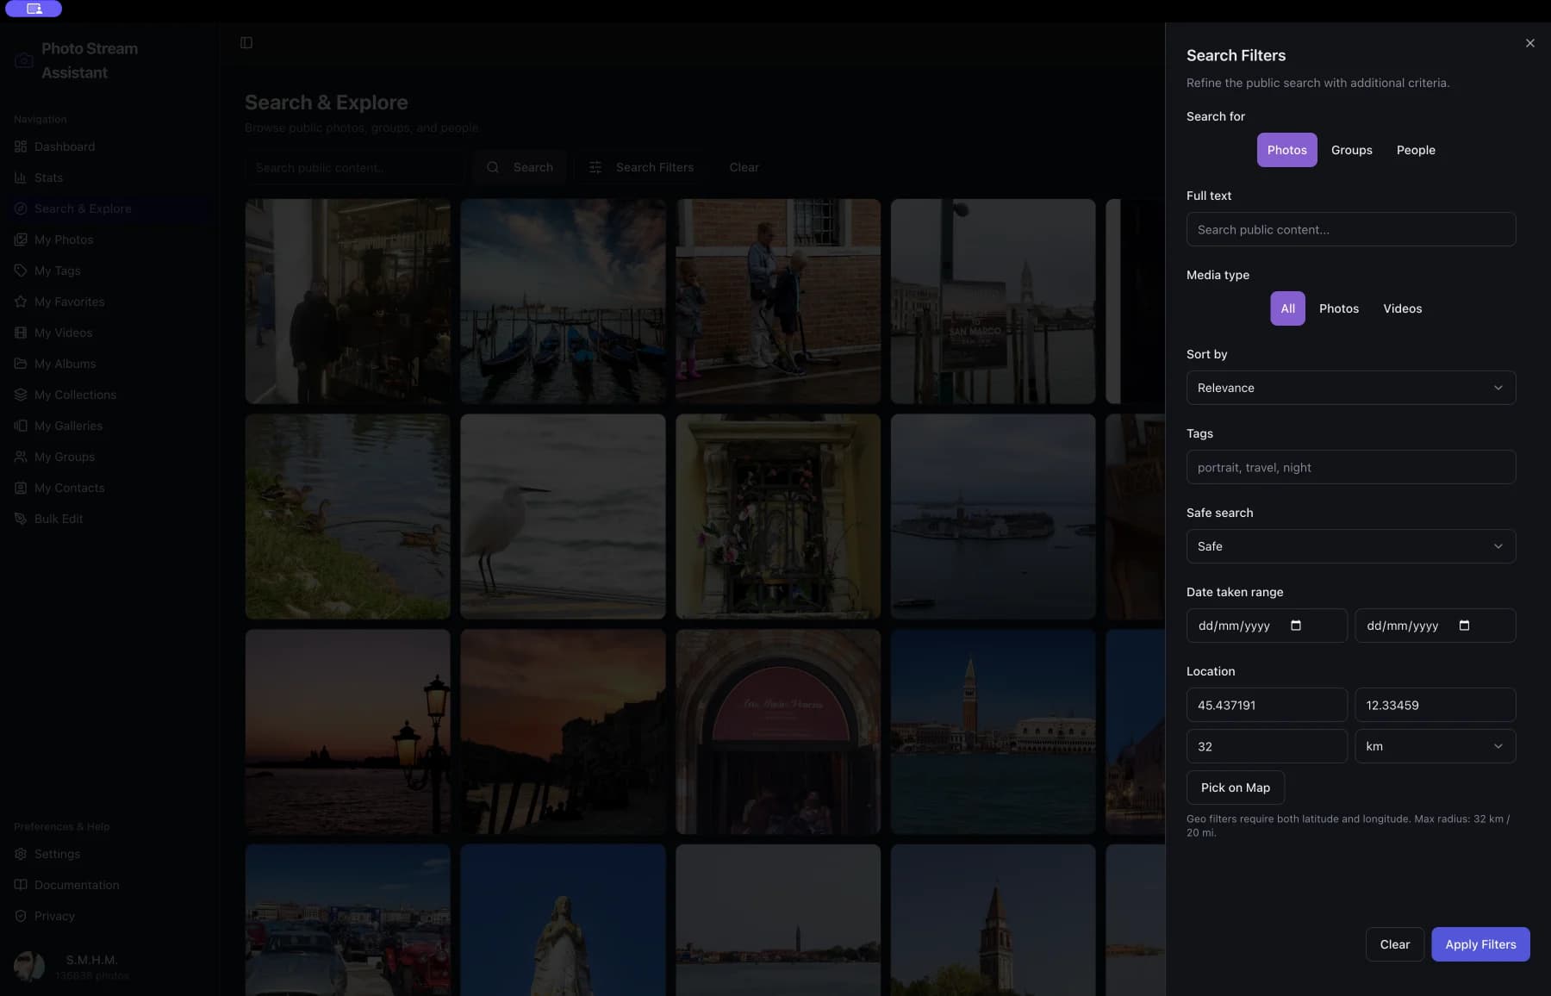
Task: Open the Dashboard page
Action: [64, 146]
